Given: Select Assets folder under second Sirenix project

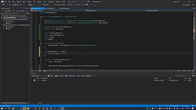Looking at the screenshot, I should [x=9, y=28].
